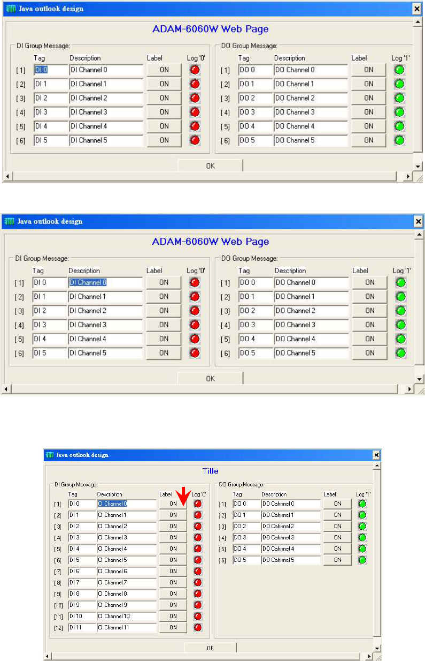This screenshot has width=425, height=661.
Task: Click ON label button for DO 2 in middle window
Action: (x=370, y=311)
